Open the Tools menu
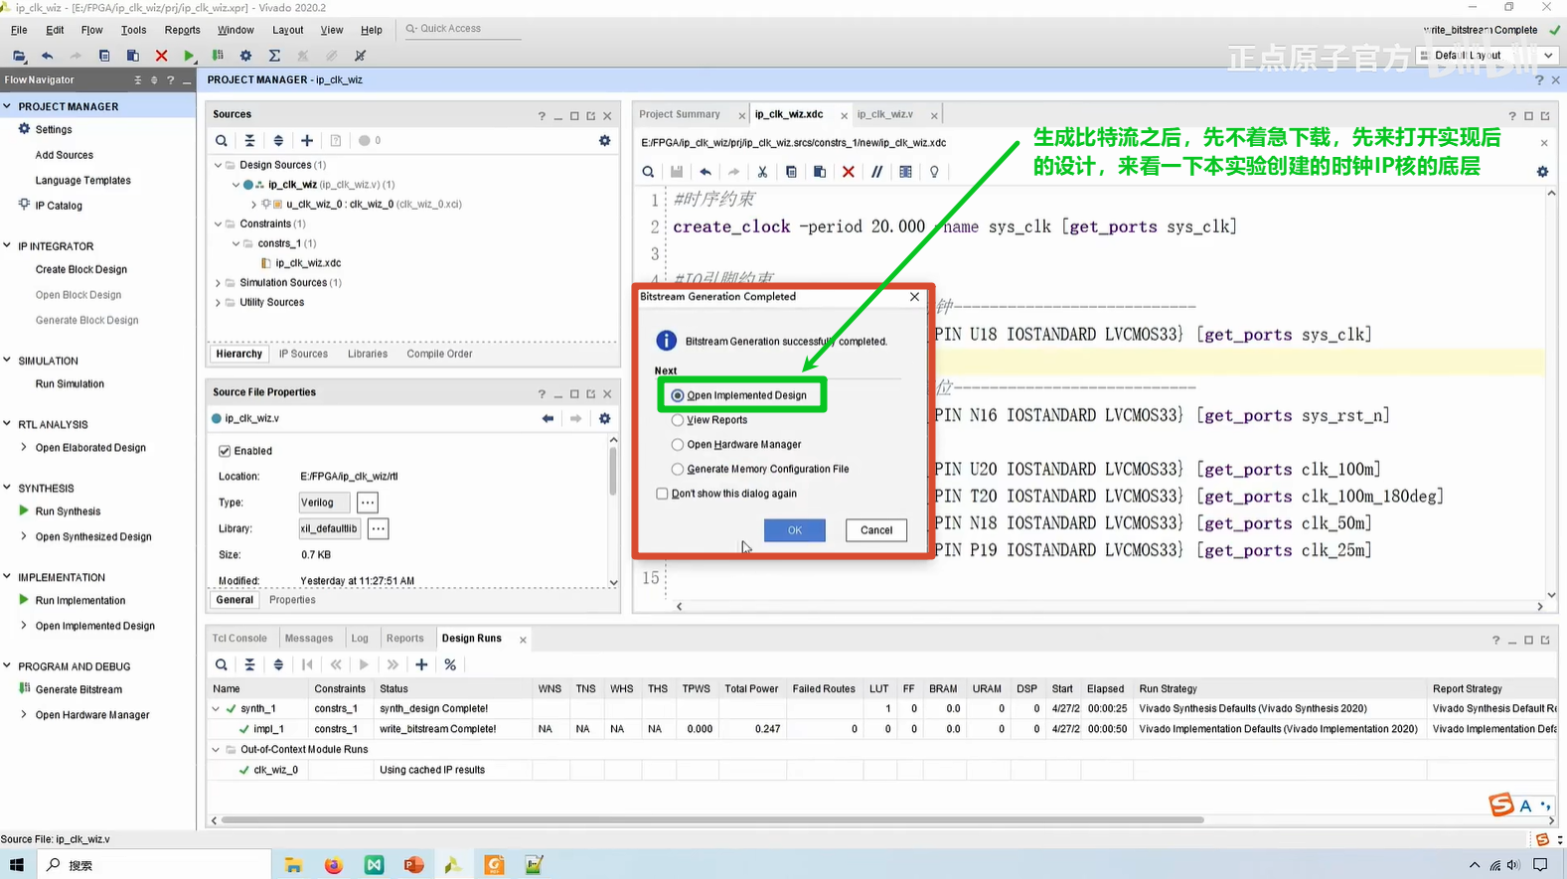The width and height of the screenshot is (1567, 879). coord(133,30)
